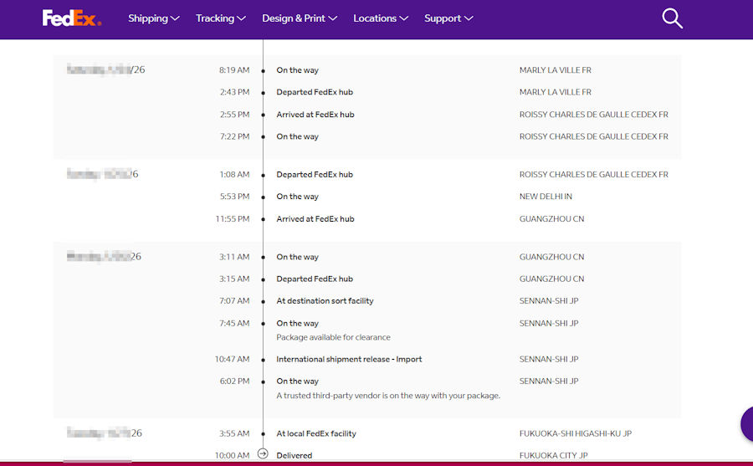Click International shipment release - Import status
The image size is (753, 466).
click(x=349, y=360)
